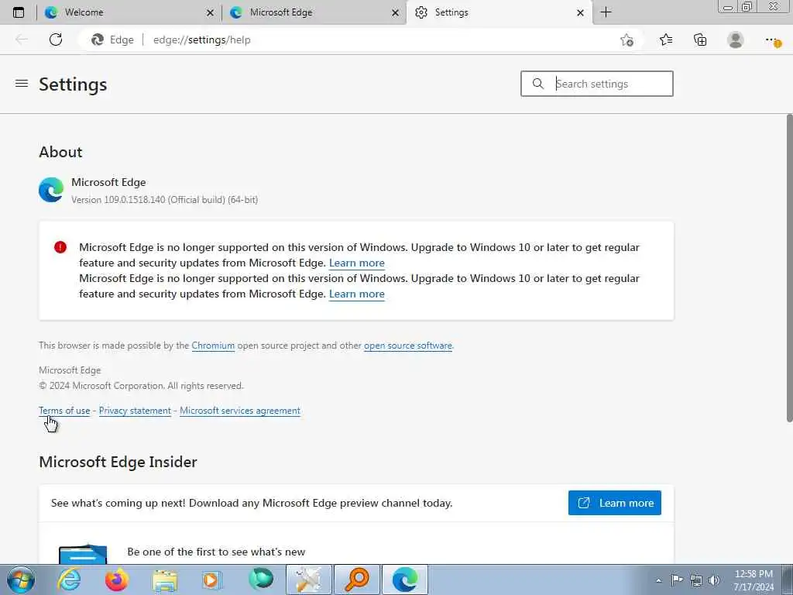Open the Settings and more ellipsis menu
The height and width of the screenshot is (595, 793).
[x=772, y=40]
